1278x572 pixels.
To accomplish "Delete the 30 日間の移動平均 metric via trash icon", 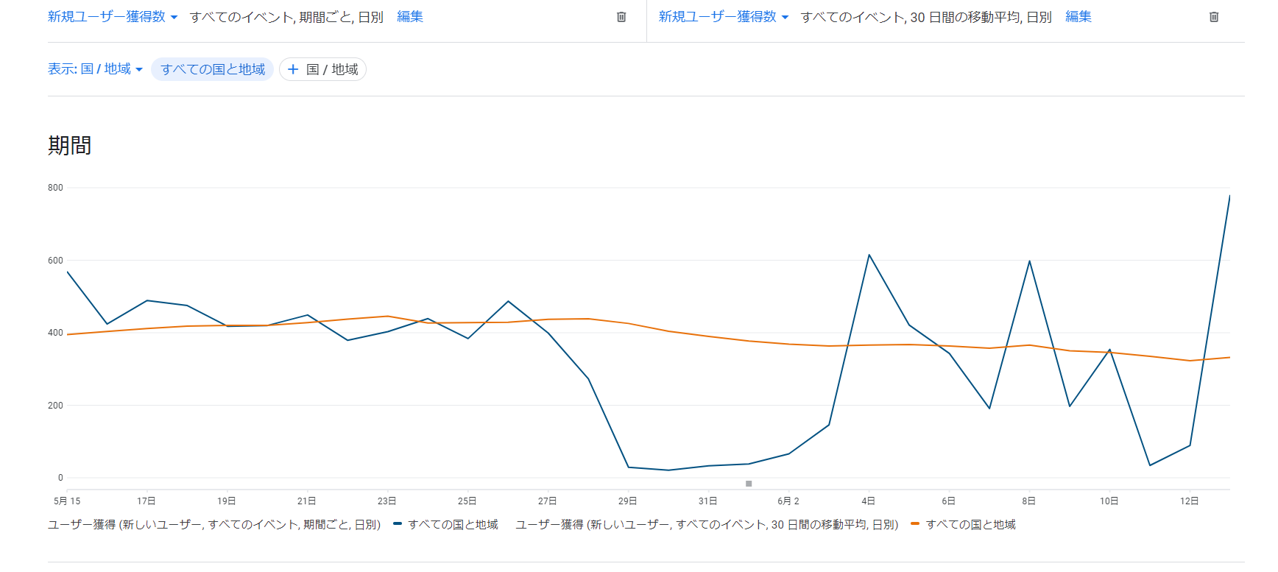I will (1214, 17).
